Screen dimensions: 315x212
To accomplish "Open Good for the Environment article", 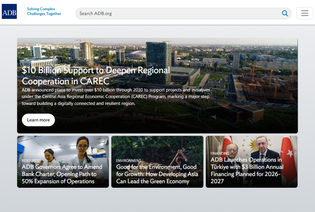I will 157,174.
